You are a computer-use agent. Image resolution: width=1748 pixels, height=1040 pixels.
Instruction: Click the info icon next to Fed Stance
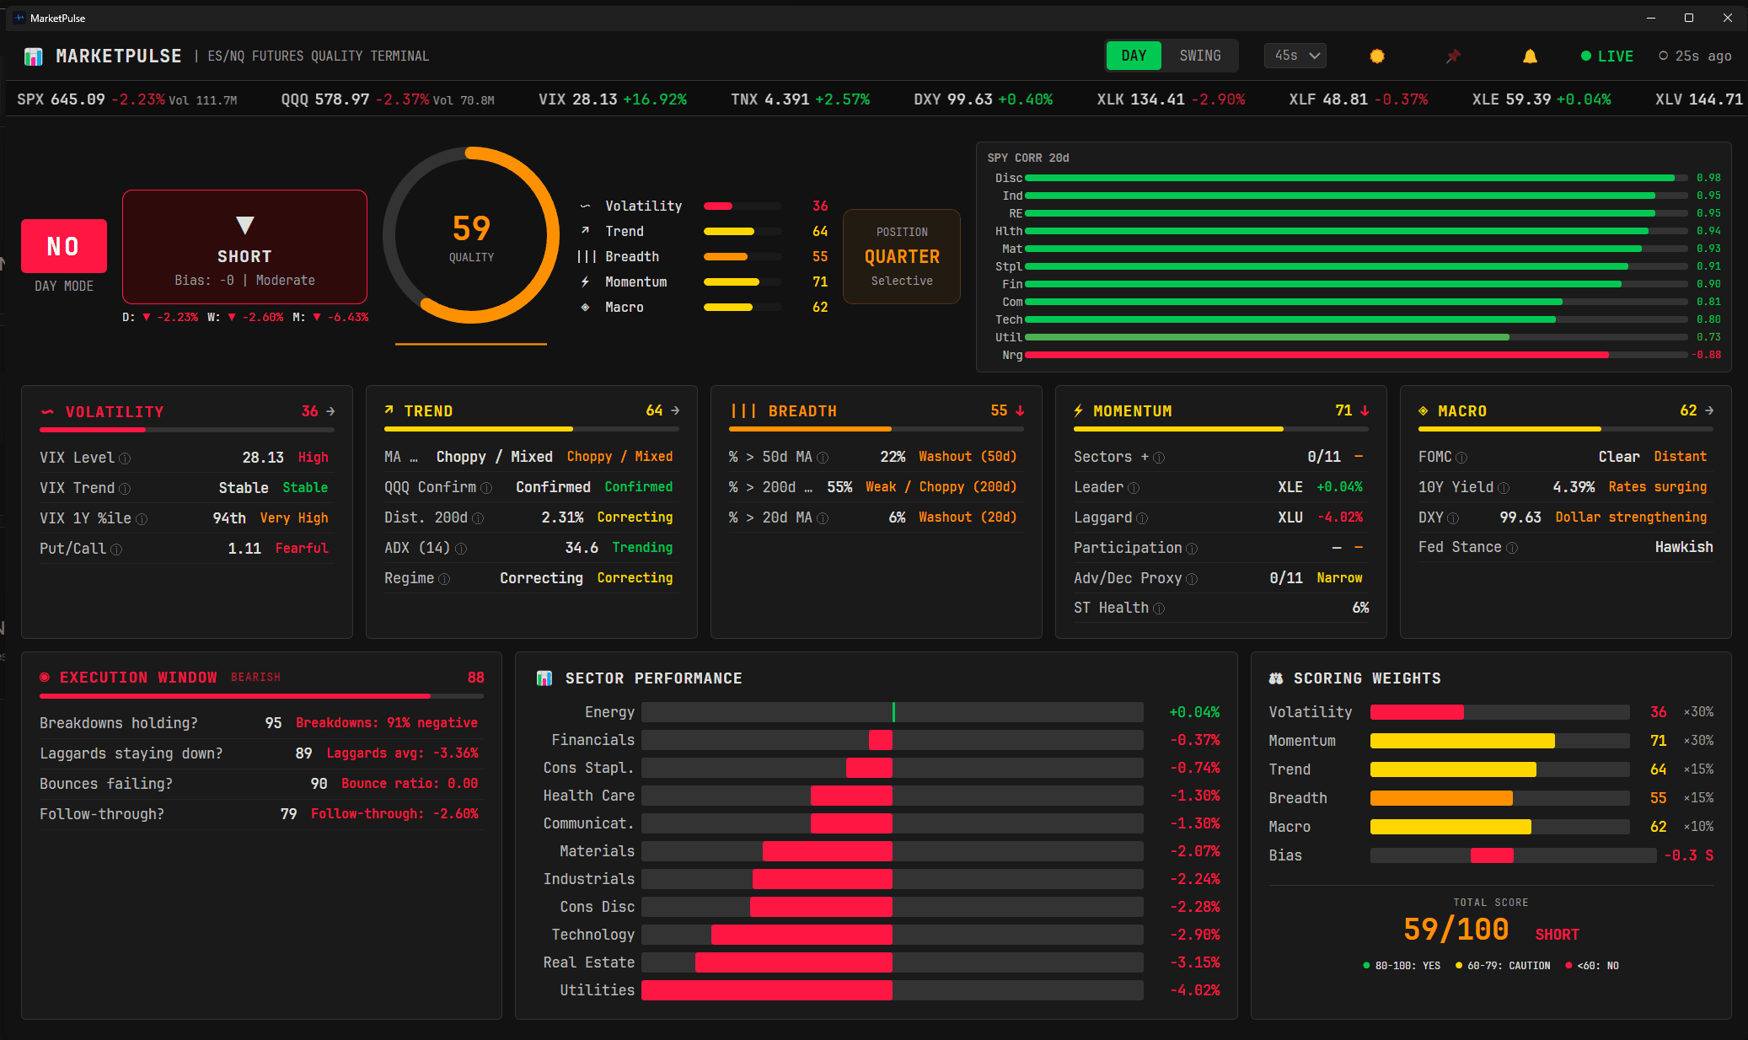tap(1514, 547)
